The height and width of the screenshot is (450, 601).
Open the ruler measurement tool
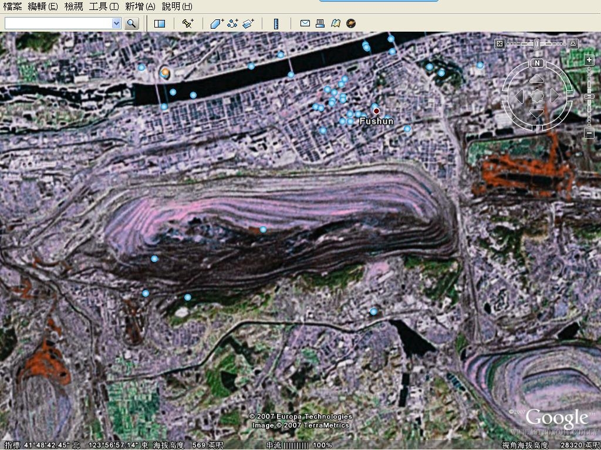coord(276,23)
